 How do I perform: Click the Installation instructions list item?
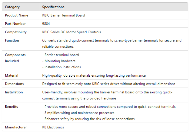[x=62, y=67]
